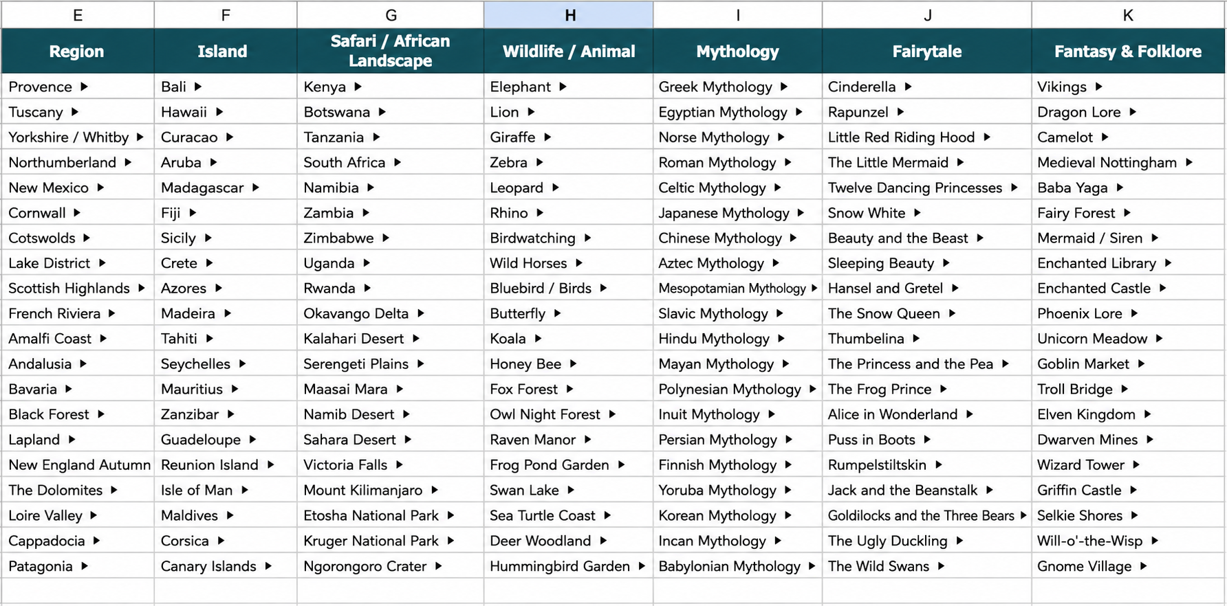This screenshot has width=1227, height=606.
Task: Select column E header
Action: (78, 14)
